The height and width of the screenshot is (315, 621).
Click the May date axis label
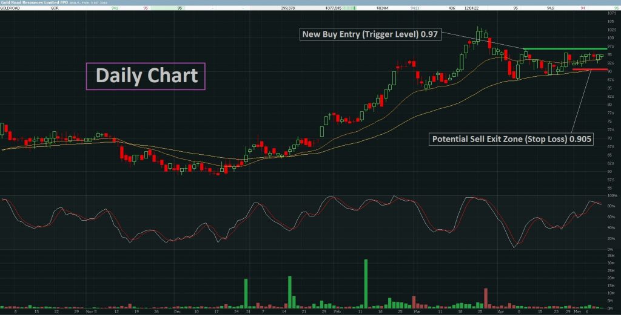(x=577, y=311)
